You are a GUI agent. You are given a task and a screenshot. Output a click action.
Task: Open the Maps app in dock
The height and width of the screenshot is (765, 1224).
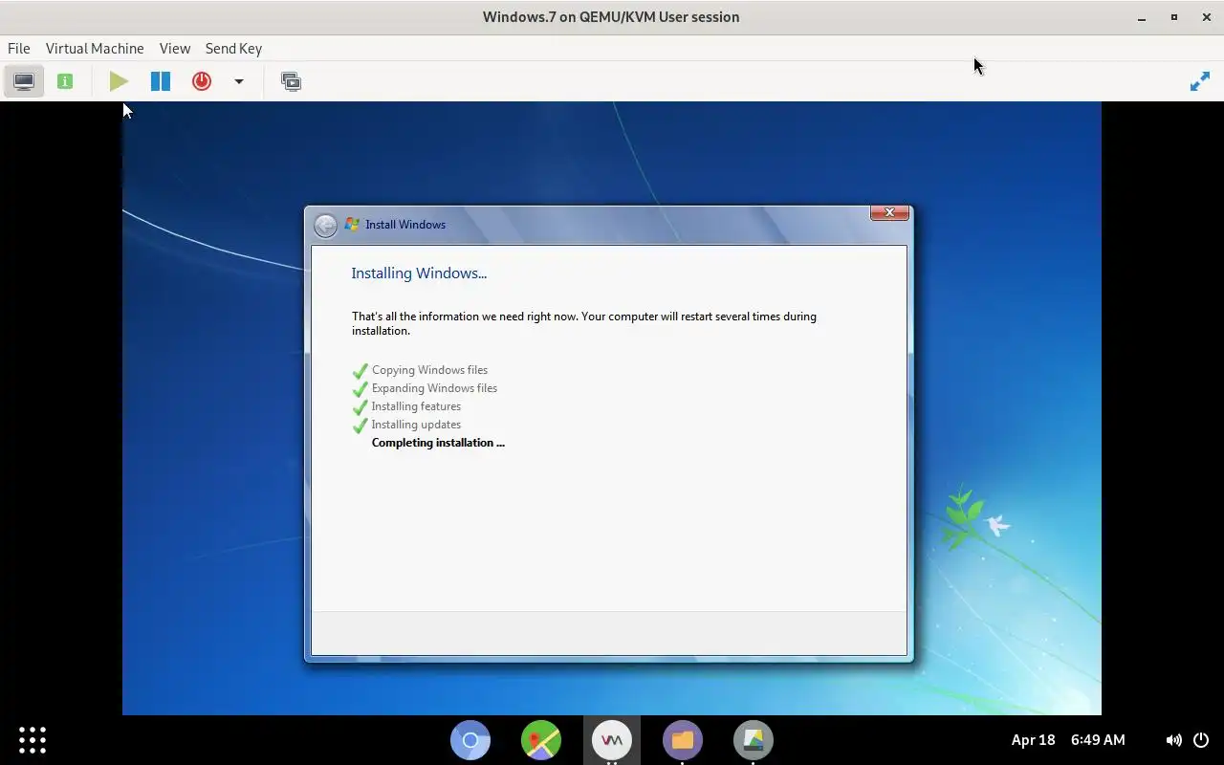click(x=541, y=740)
